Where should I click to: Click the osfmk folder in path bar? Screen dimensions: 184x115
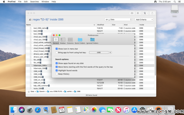[68, 91]
